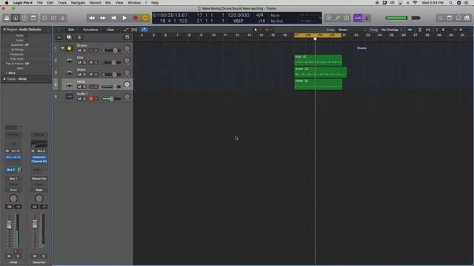Toggle the Metronome click button

367,18
